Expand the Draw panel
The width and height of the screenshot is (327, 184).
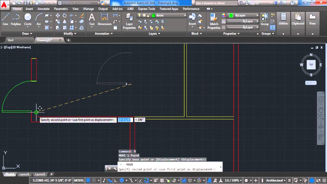[x=27, y=33]
